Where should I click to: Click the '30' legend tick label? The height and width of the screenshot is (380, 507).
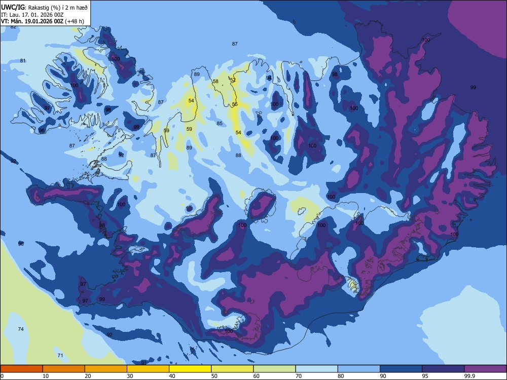(x=130, y=376)
